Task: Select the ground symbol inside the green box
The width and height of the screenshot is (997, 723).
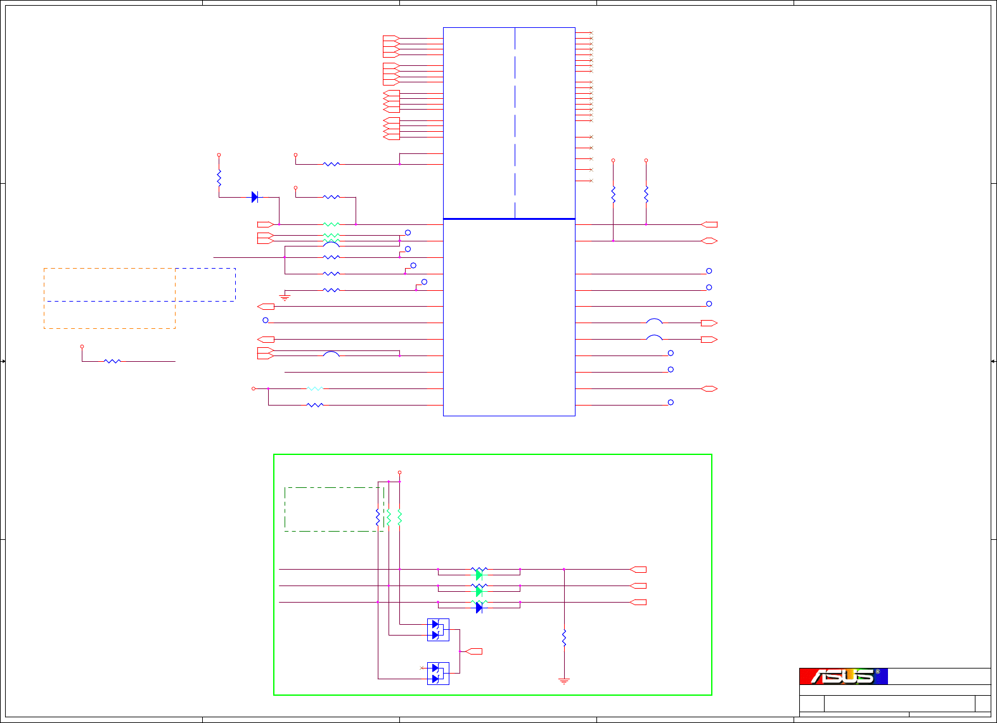Action: (564, 681)
